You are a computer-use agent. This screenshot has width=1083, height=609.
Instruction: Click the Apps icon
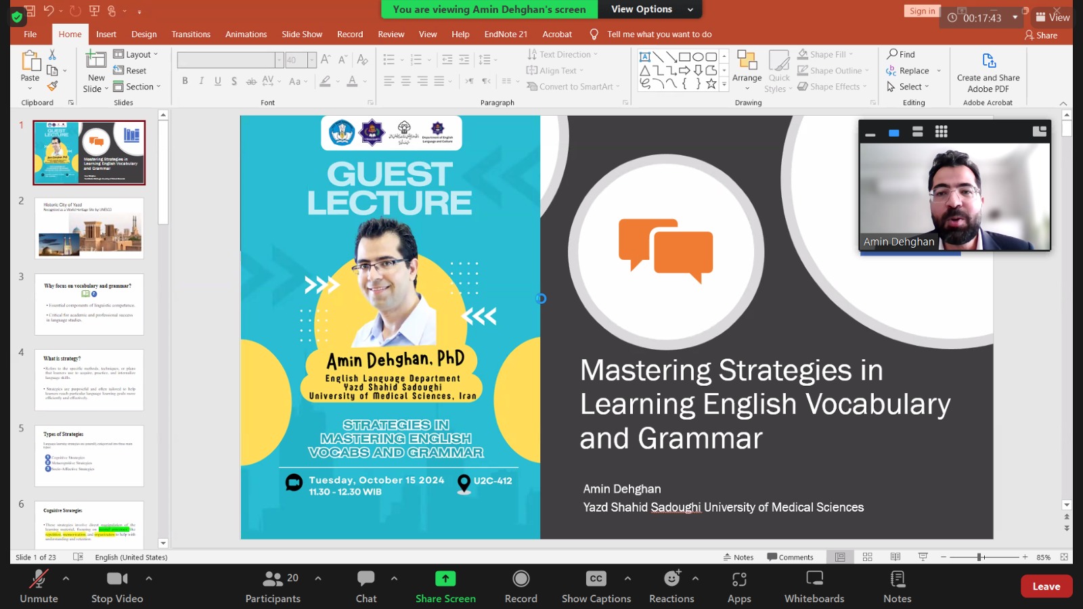739,586
